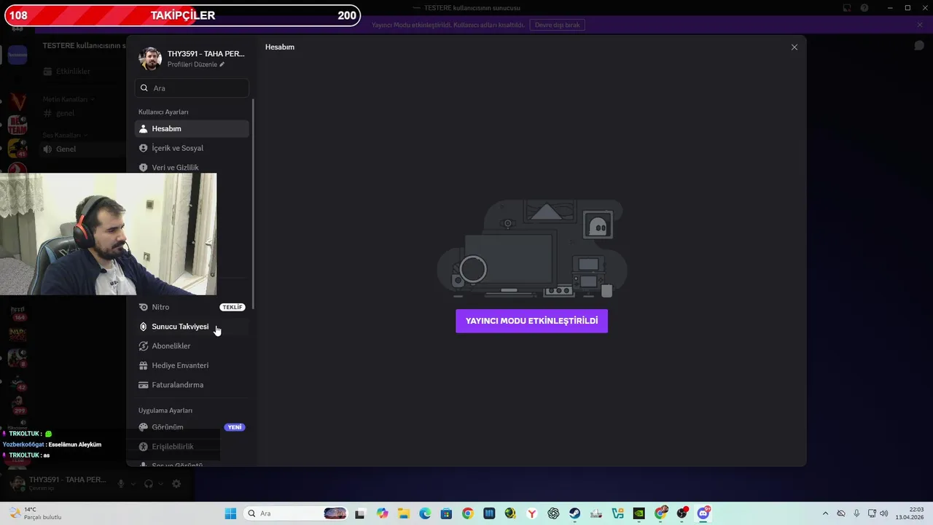Open Microsoft Store from the taskbar
This screenshot has height=525, width=933.
click(x=446, y=513)
